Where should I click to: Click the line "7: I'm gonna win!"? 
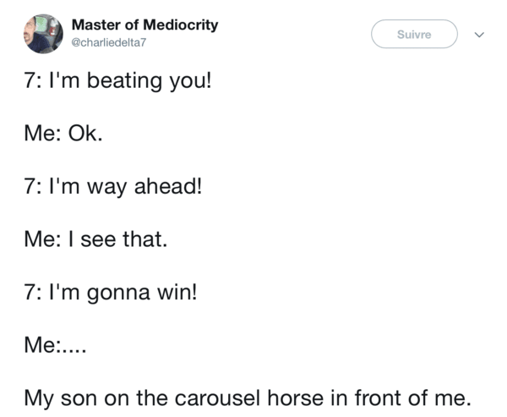[110, 293]
